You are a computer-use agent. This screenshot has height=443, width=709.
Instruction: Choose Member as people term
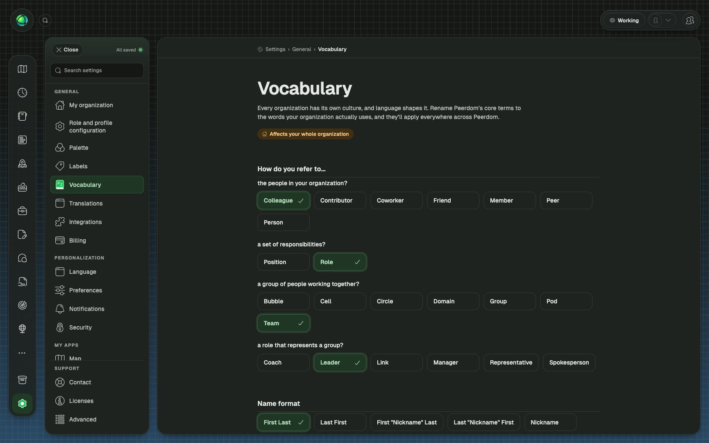click(510, 200)
